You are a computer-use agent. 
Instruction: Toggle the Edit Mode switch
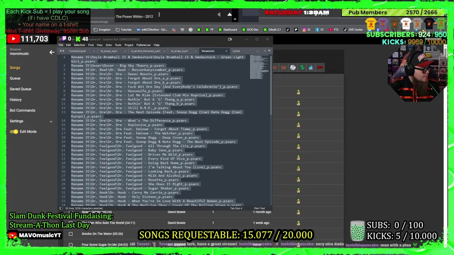coord(14,132)
